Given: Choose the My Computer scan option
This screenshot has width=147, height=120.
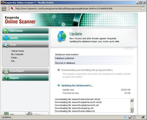Looking at the screenshot, I should [17, 54].
